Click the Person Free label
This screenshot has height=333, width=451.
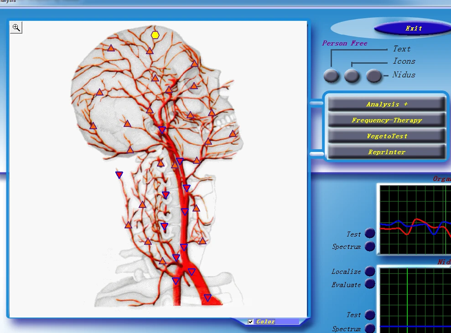tap(345, 43)
